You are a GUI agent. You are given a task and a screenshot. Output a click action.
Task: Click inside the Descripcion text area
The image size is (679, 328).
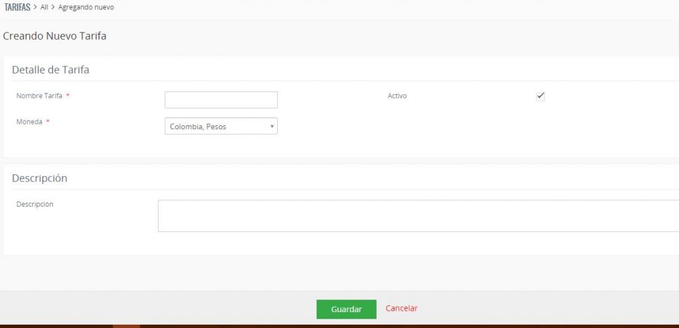click(418, 216)
